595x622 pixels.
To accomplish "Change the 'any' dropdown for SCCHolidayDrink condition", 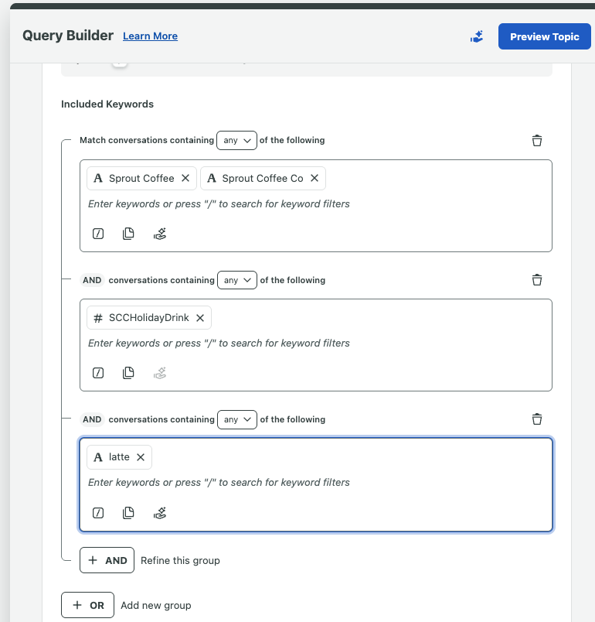I will (x=237, y=279).
